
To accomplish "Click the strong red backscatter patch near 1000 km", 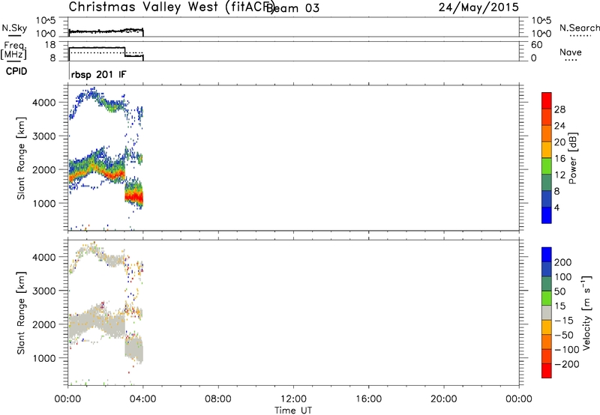I will (135, 197).
